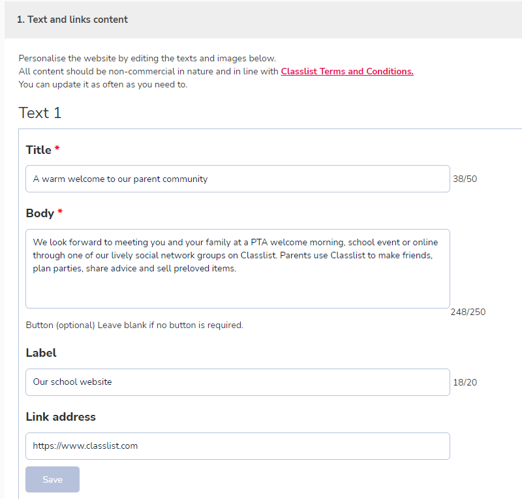Click the 248/250 body character counter
Image resolution: width=522 pixels, height=499 pixels.
point(468,312)
